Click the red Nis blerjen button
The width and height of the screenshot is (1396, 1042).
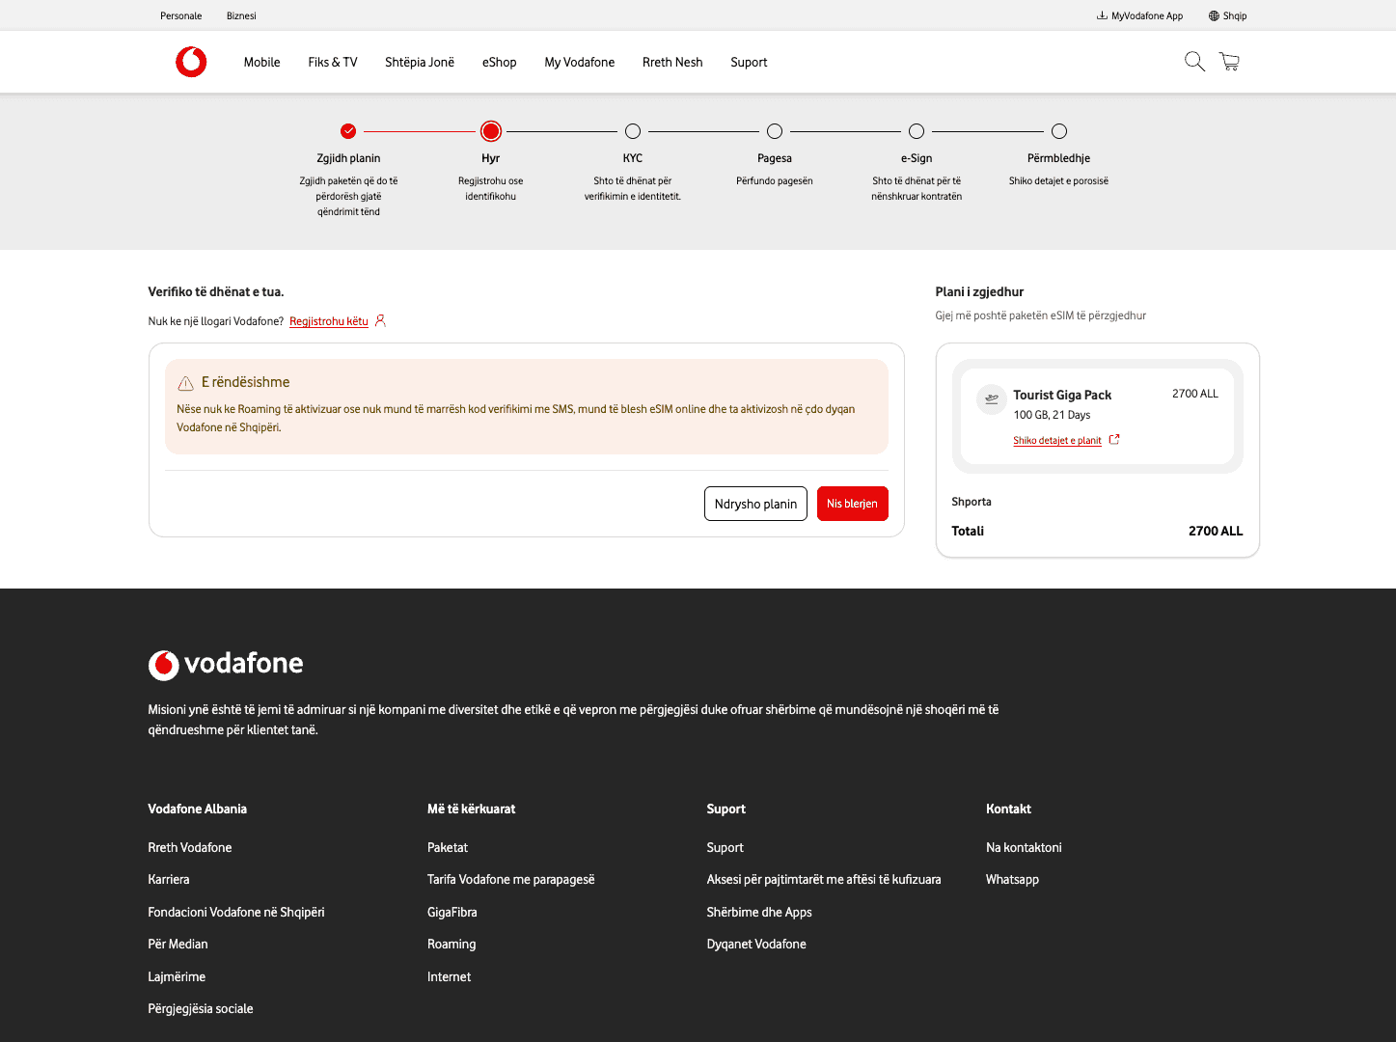[852, 504]
